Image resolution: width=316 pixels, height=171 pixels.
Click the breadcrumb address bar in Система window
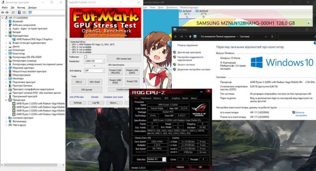click(234, 37)
